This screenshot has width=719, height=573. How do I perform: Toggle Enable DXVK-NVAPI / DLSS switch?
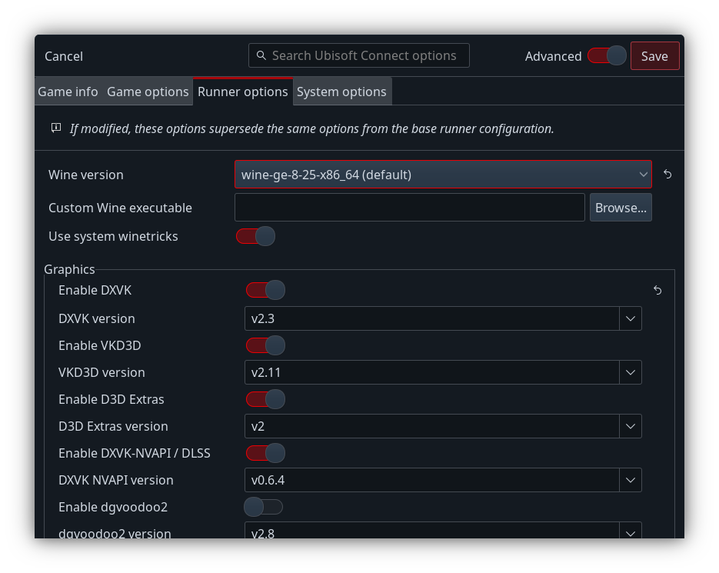(x=265, y=453)
